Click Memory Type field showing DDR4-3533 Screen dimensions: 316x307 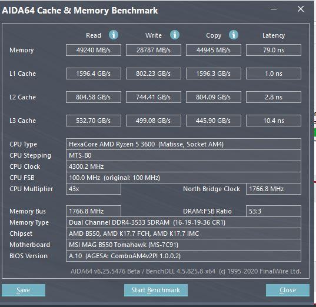click(x=184, y=222)
